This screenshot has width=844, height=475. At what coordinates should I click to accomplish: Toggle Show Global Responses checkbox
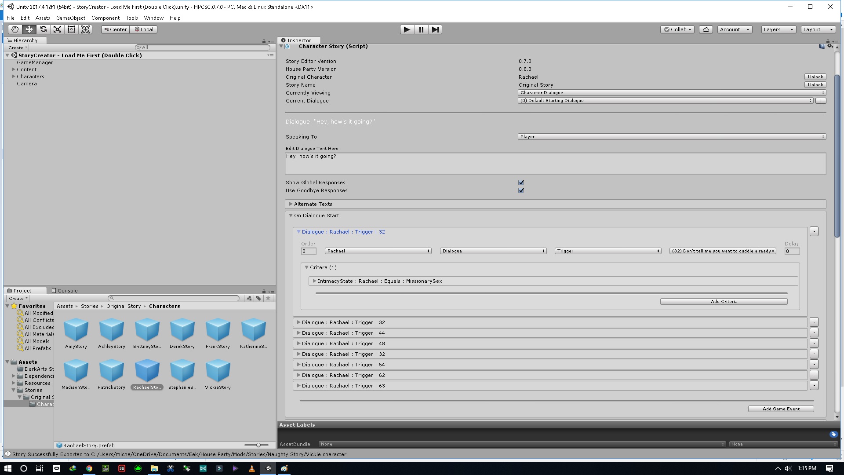pos(521,183)
